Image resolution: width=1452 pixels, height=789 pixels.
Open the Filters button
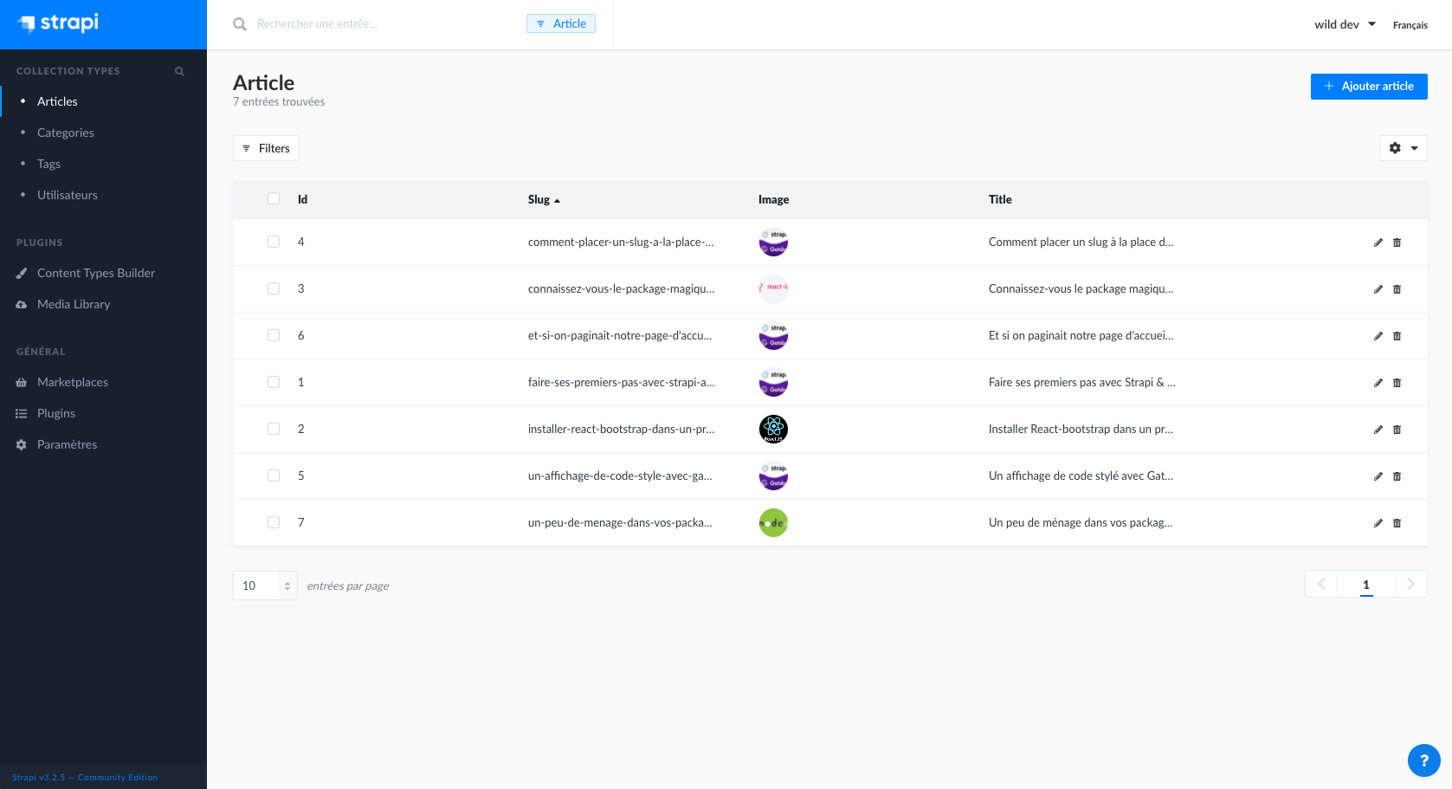(266, 148)
